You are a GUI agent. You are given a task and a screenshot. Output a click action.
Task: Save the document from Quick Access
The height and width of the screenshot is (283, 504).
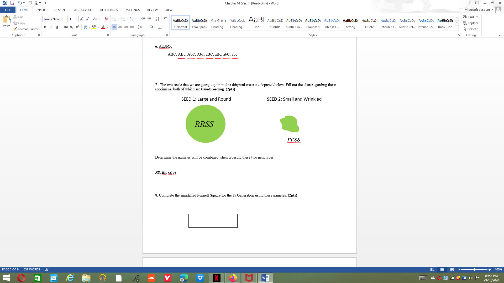(x=12, y=3)
